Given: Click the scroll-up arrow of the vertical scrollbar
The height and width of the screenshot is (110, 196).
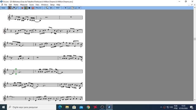Looking at the screenshot, I should 195,8.
